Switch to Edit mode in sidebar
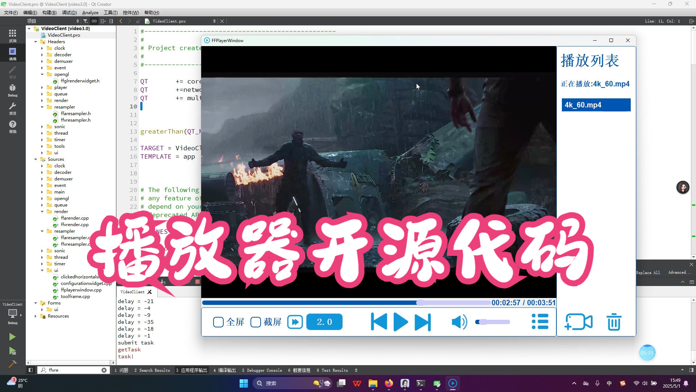This screenshot has width=696, height=392. pos(13,54)
